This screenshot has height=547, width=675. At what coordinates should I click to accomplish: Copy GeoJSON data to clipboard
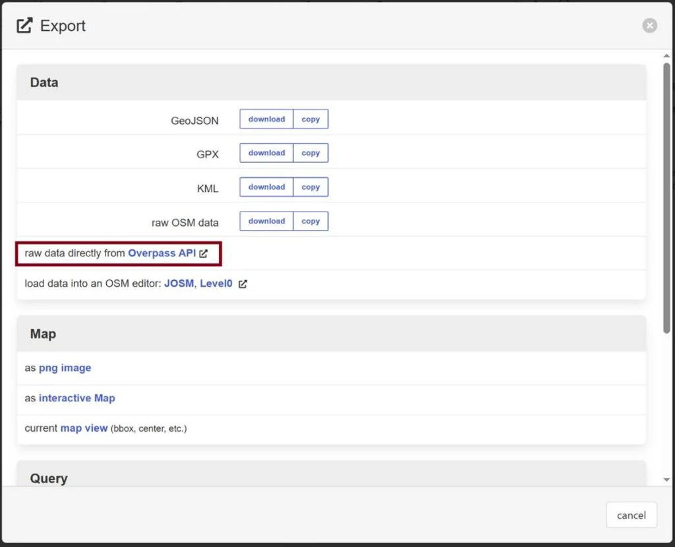pyautogui.click(x=310, y=119)
